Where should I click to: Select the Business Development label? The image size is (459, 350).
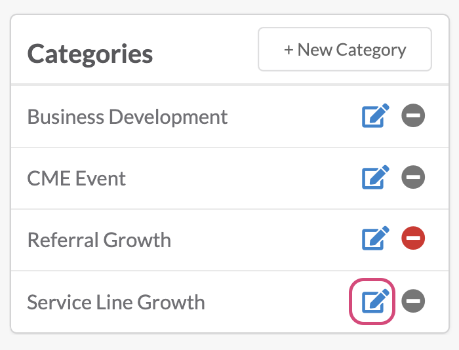coord(127,117)
